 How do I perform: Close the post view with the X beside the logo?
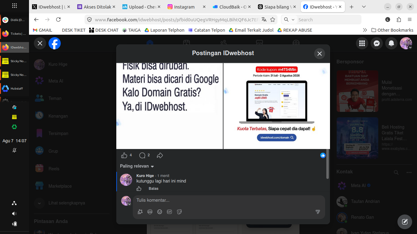40,43
